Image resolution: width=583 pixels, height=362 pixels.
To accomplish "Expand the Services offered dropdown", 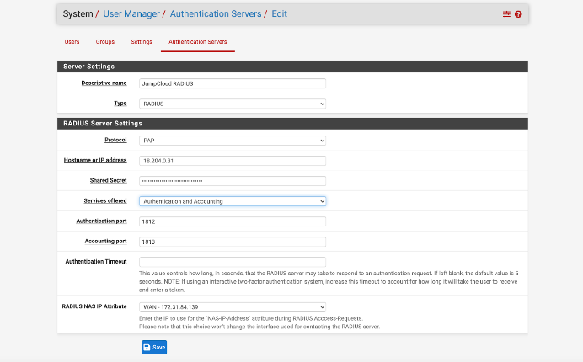I will (x=232, y=201).
